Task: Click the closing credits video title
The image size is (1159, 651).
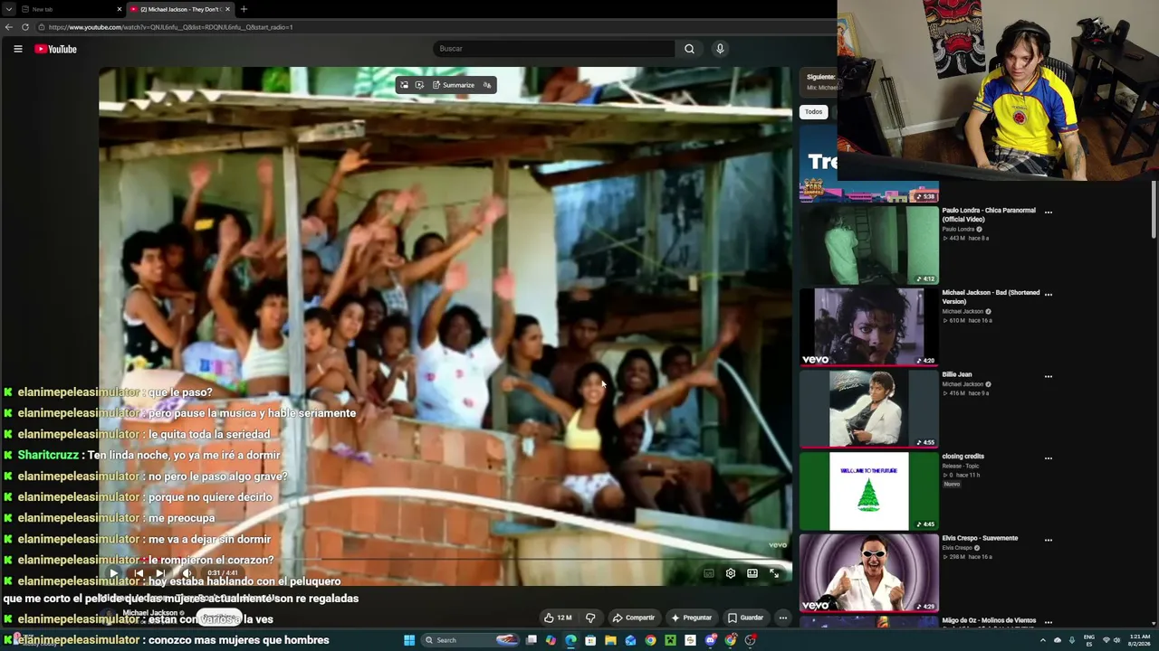Action: 963,457
